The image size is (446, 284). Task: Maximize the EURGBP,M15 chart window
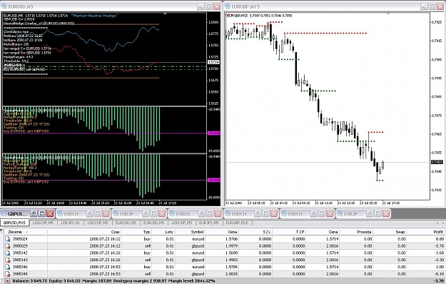click(x=432, y=6)
